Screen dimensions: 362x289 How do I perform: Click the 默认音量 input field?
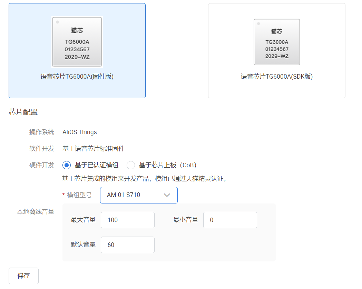[x=128, y=245]
